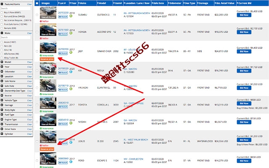269x168 pixels.
Task: Click green R icon in Jeep Grand Cherokee row
Action: (71, 52)
